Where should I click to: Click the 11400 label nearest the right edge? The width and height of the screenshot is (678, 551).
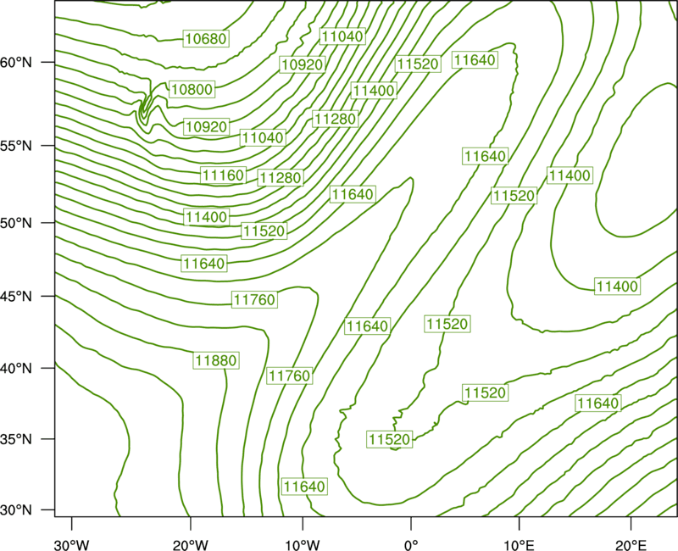(617, 287)
